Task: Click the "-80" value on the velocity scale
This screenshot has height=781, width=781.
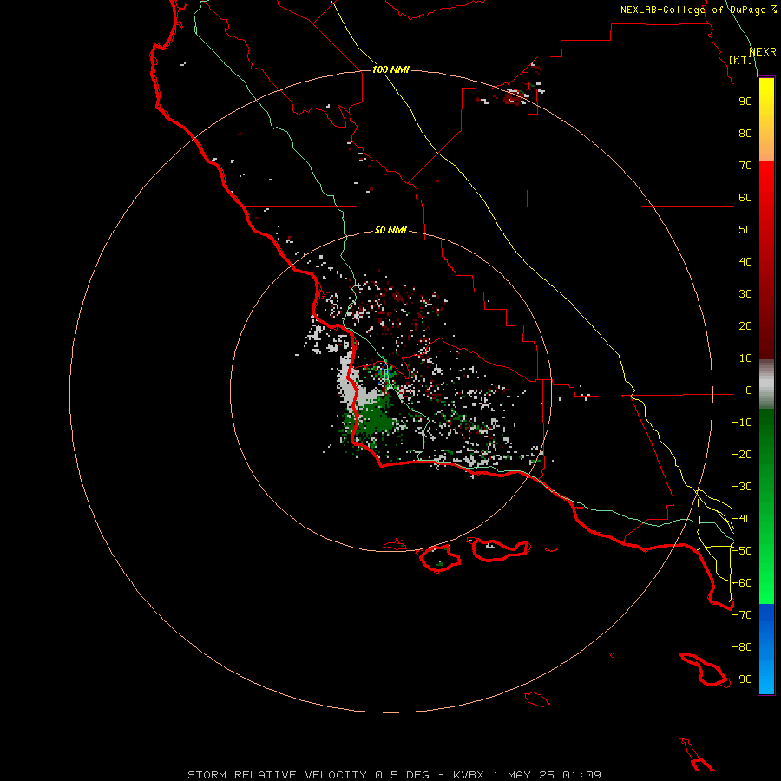Action: tap(742, 647)
